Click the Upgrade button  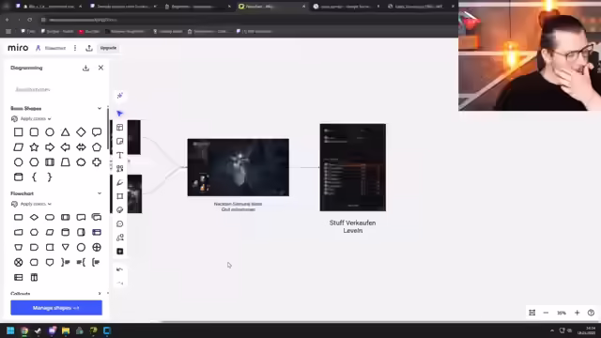(108, 48)
